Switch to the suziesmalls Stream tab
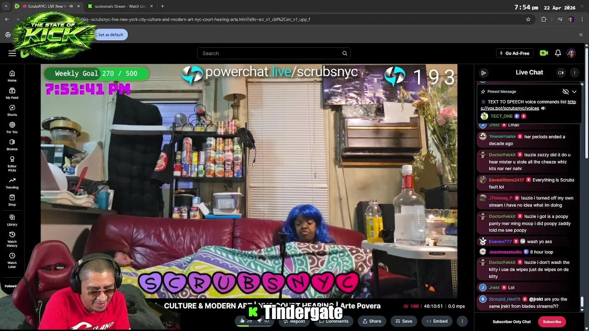 121,6
